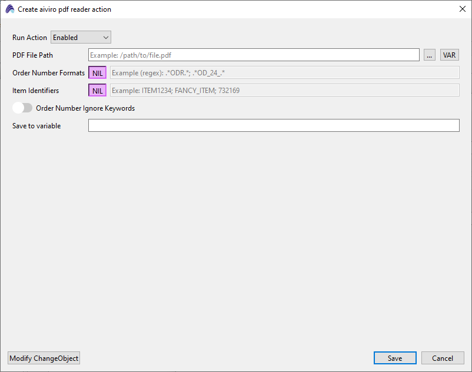
Task: Focus the Save to variable input box
Action: click(273, 125)
